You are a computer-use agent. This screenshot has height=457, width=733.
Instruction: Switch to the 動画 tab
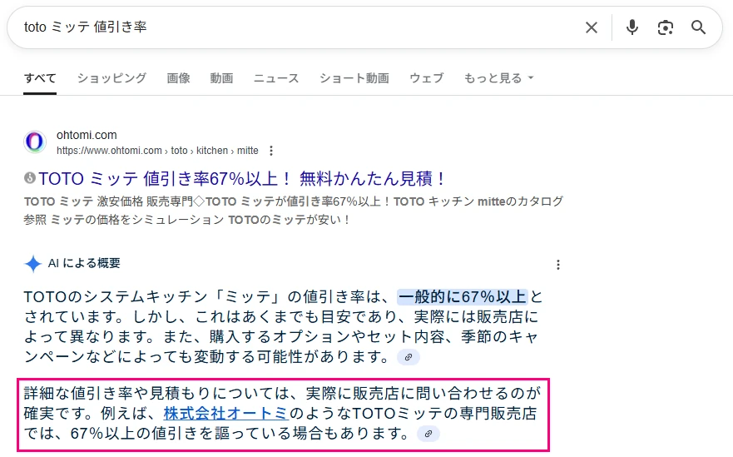click(221, 78)
